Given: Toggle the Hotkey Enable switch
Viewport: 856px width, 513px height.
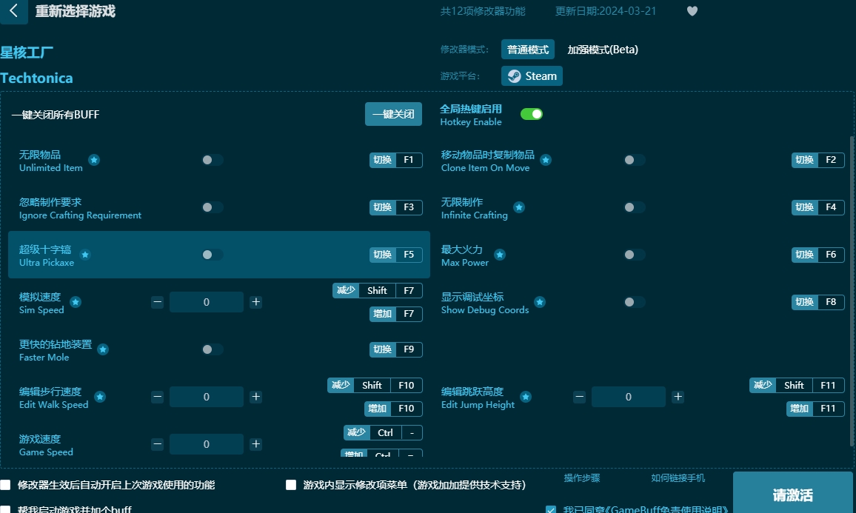Looking at the screenshot, I should click(x=531, y=114).
